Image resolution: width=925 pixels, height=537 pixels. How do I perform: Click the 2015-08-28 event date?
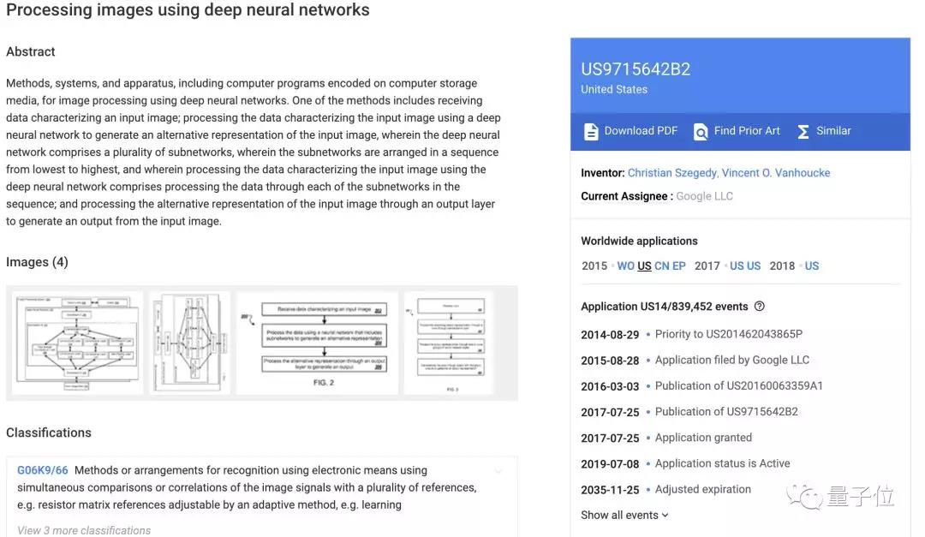tap(610, 361)
